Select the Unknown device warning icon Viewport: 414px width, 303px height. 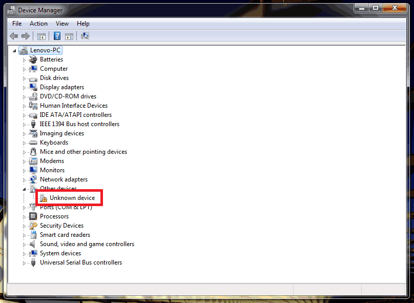point(44,198)
